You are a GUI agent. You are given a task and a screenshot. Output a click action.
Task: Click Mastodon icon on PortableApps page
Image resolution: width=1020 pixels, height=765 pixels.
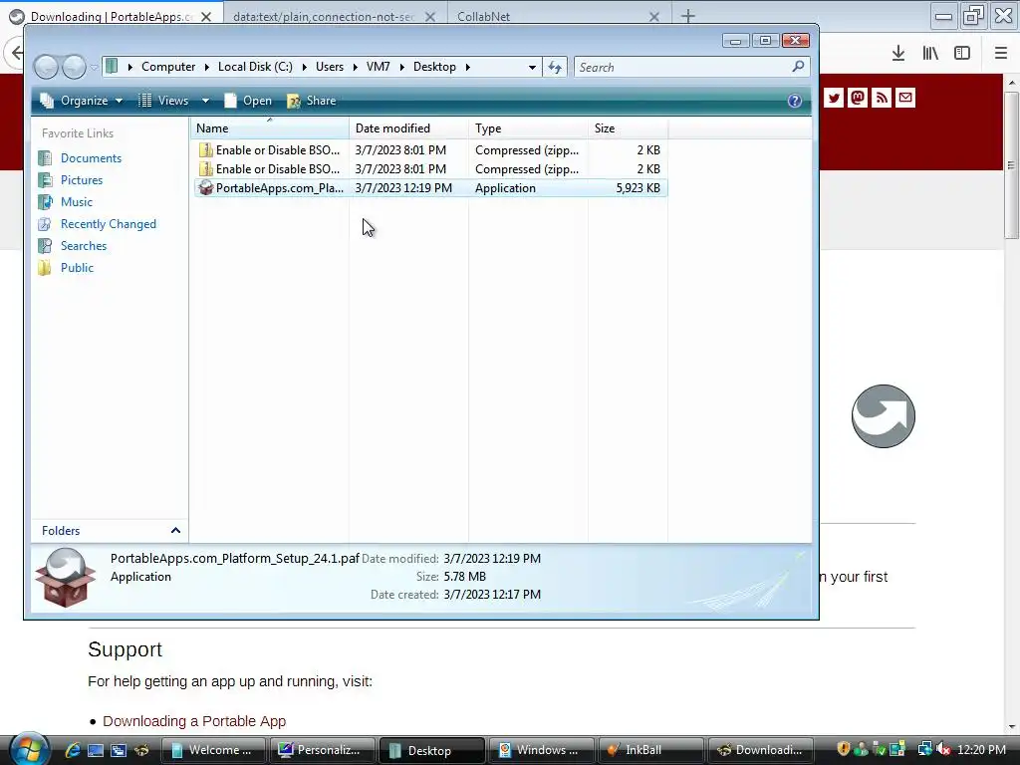point(858,99)
